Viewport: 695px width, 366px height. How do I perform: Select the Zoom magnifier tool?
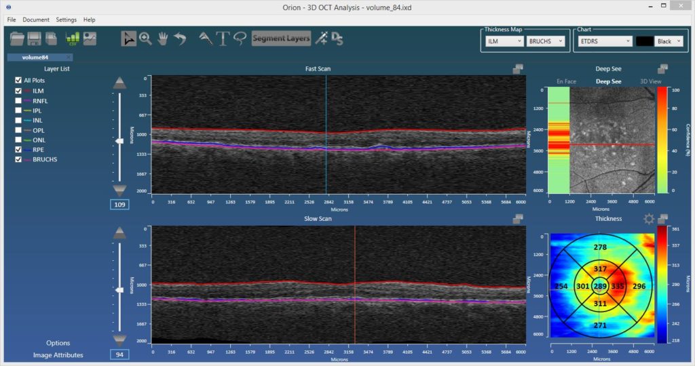(145, 39)
